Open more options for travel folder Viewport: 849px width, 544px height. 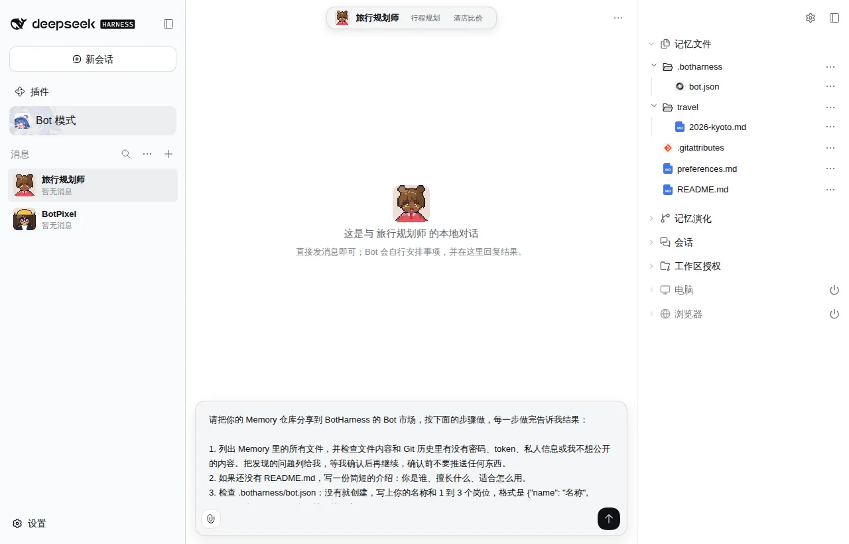click(x=830, y=107)
